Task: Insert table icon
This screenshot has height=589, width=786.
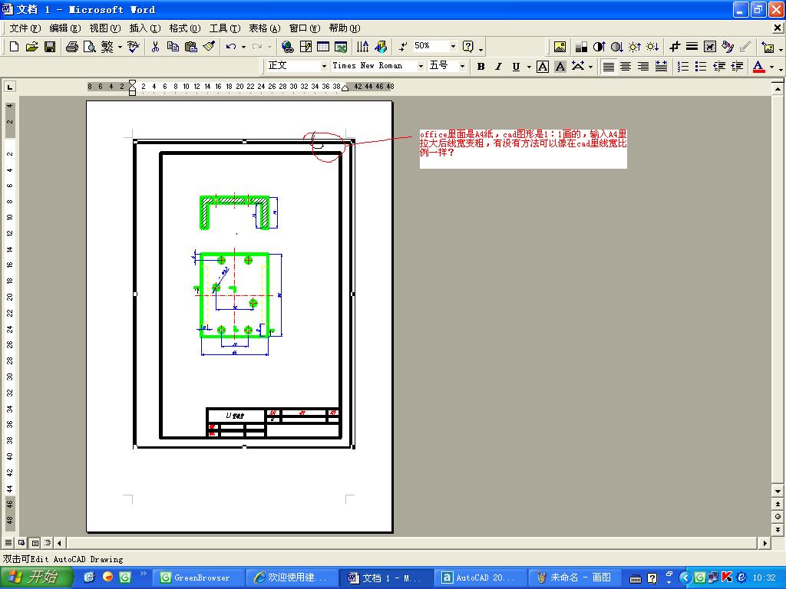Action: point(323,47)
